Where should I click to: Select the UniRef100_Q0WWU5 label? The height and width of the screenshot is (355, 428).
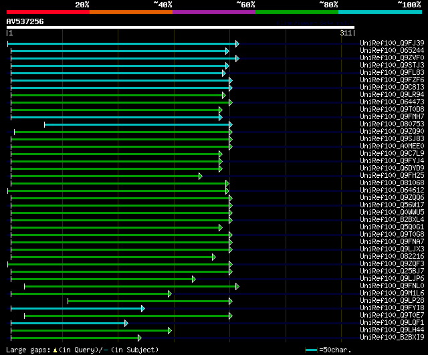[x=392, y=213]
